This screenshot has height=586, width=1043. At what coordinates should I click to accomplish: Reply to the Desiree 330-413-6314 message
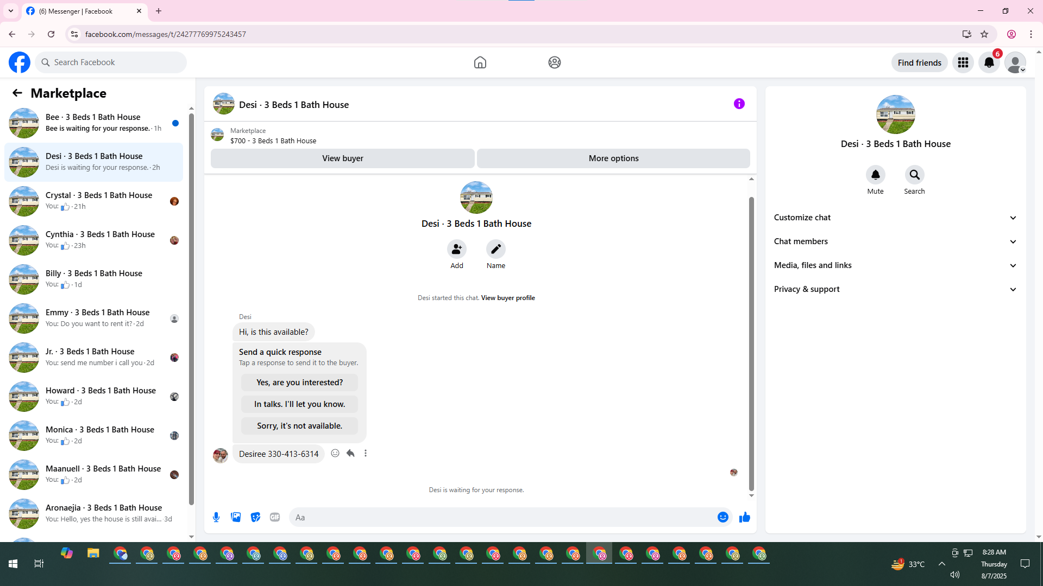[x=350, y=453]
